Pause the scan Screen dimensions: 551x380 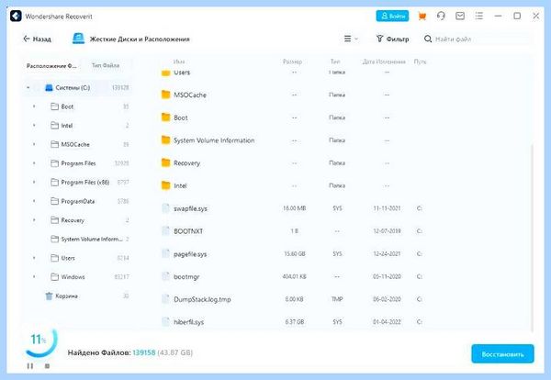(x=30, y=366)
